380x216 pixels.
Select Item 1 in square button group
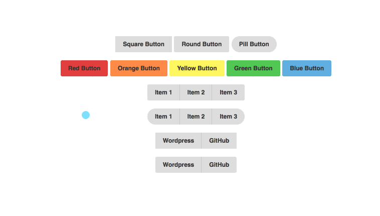pyautogui.click(x=163, y=92)
